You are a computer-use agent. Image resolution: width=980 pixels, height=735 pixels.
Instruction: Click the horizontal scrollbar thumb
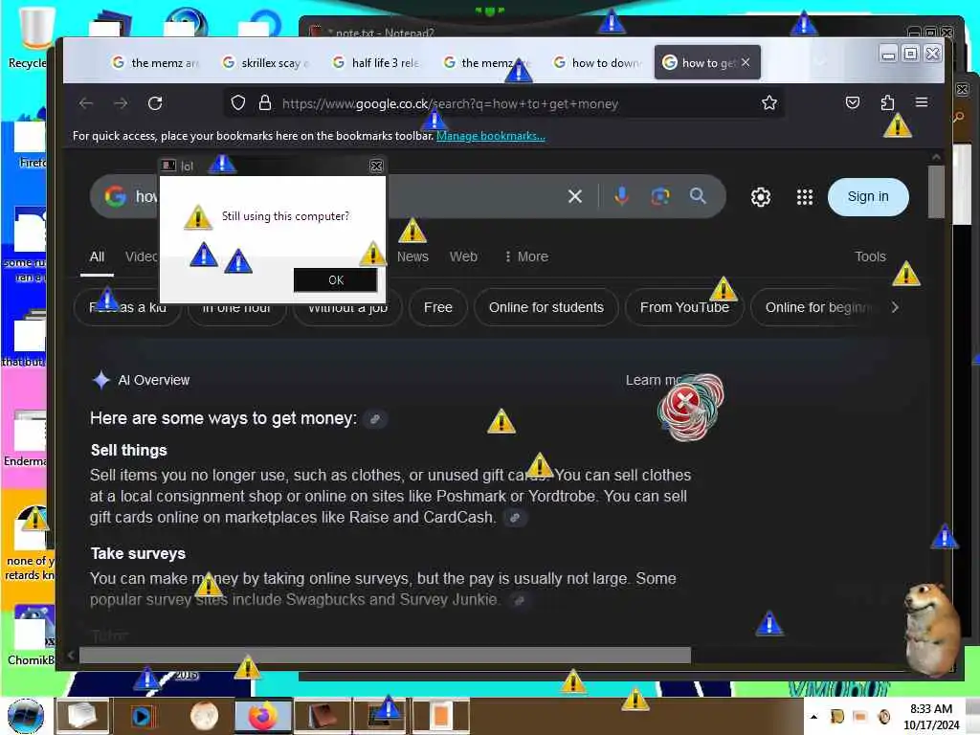[x=385, y=655]
